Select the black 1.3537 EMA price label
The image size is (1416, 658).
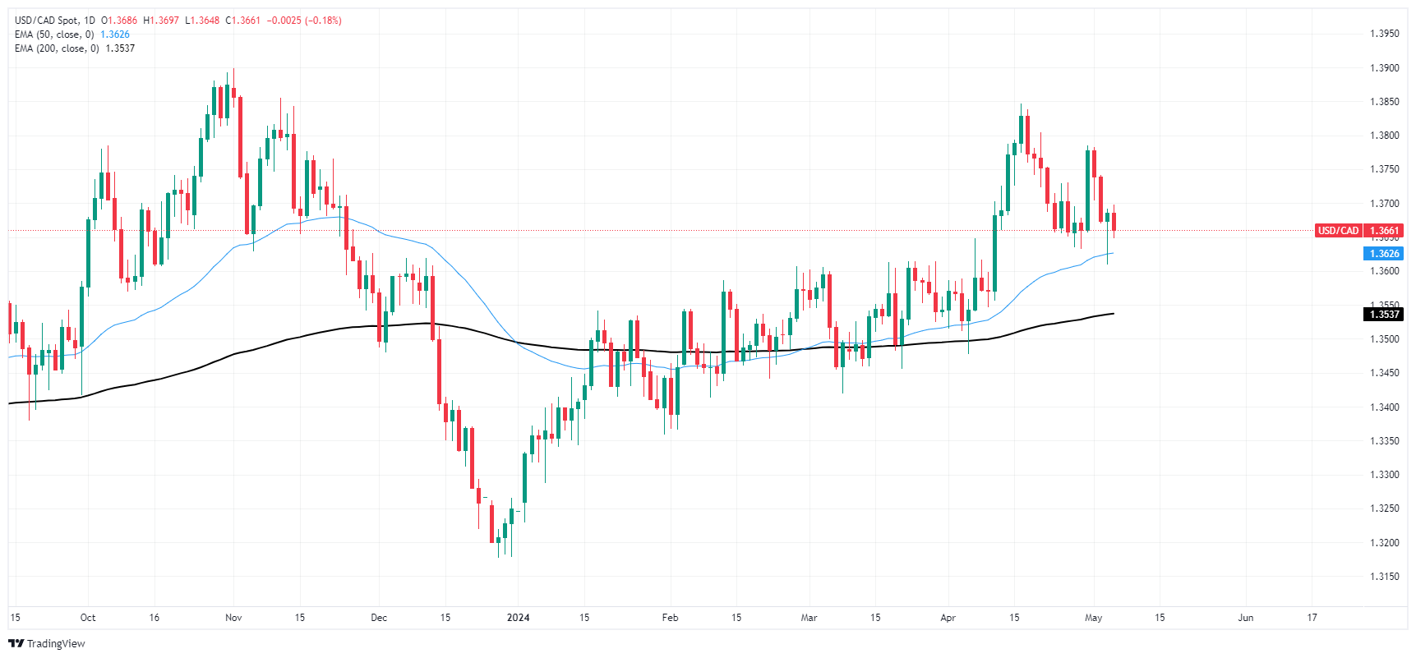pyautogui.click(x=1383, y=315)
